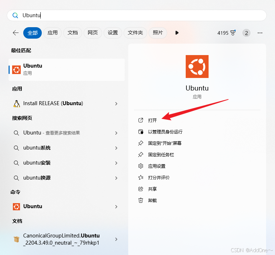Open CanonicalGroupLimited.Ubuntu document result
Viewport: 275px width, 255px height.
tap(61, 239)
